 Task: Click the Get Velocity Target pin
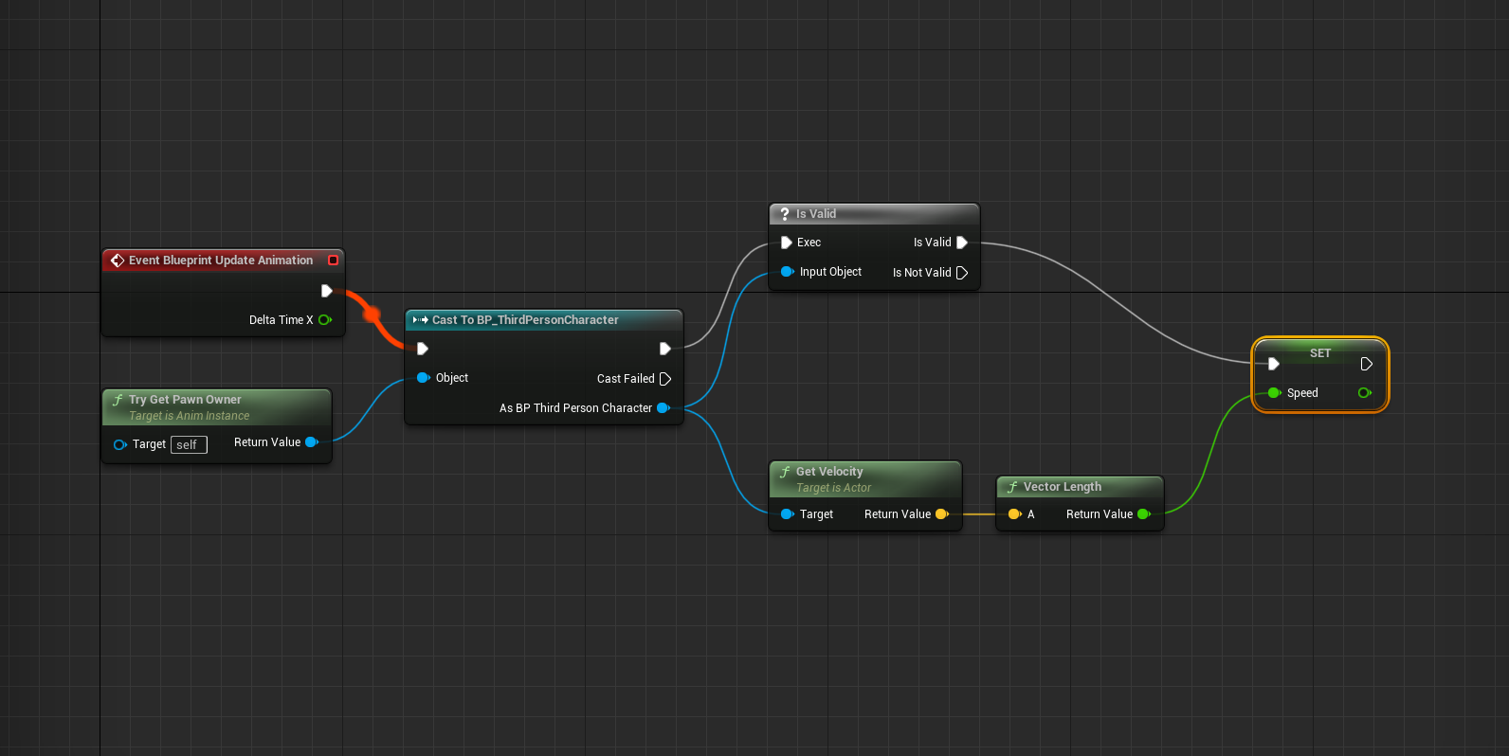pos(788,514)
